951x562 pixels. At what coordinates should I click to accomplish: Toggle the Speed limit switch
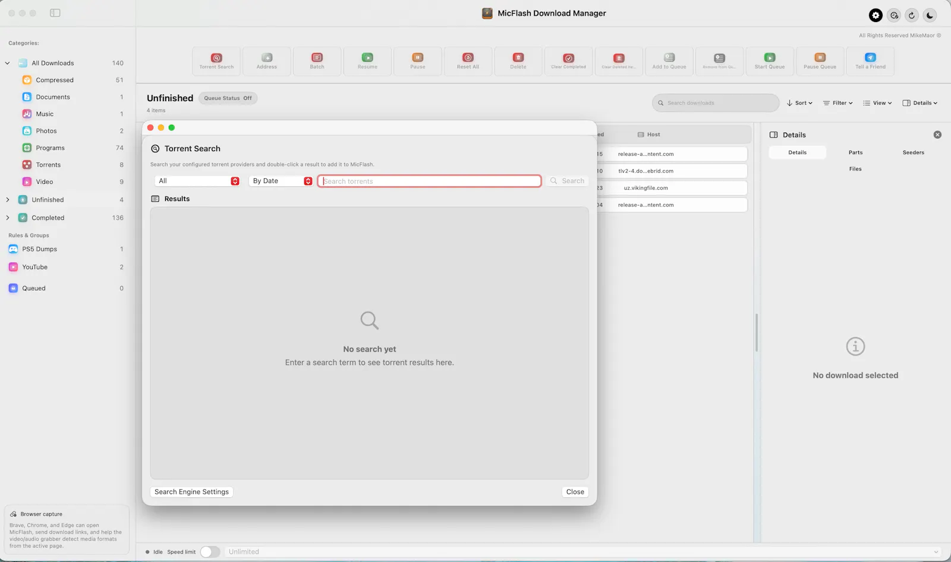(210, 552)
